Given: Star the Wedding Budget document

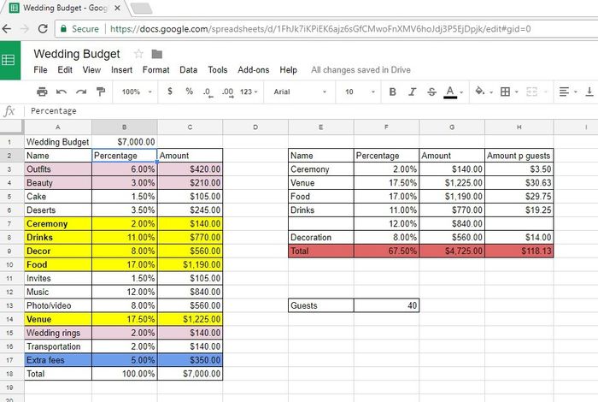Looking at the screenshot, I should point(138,54).
